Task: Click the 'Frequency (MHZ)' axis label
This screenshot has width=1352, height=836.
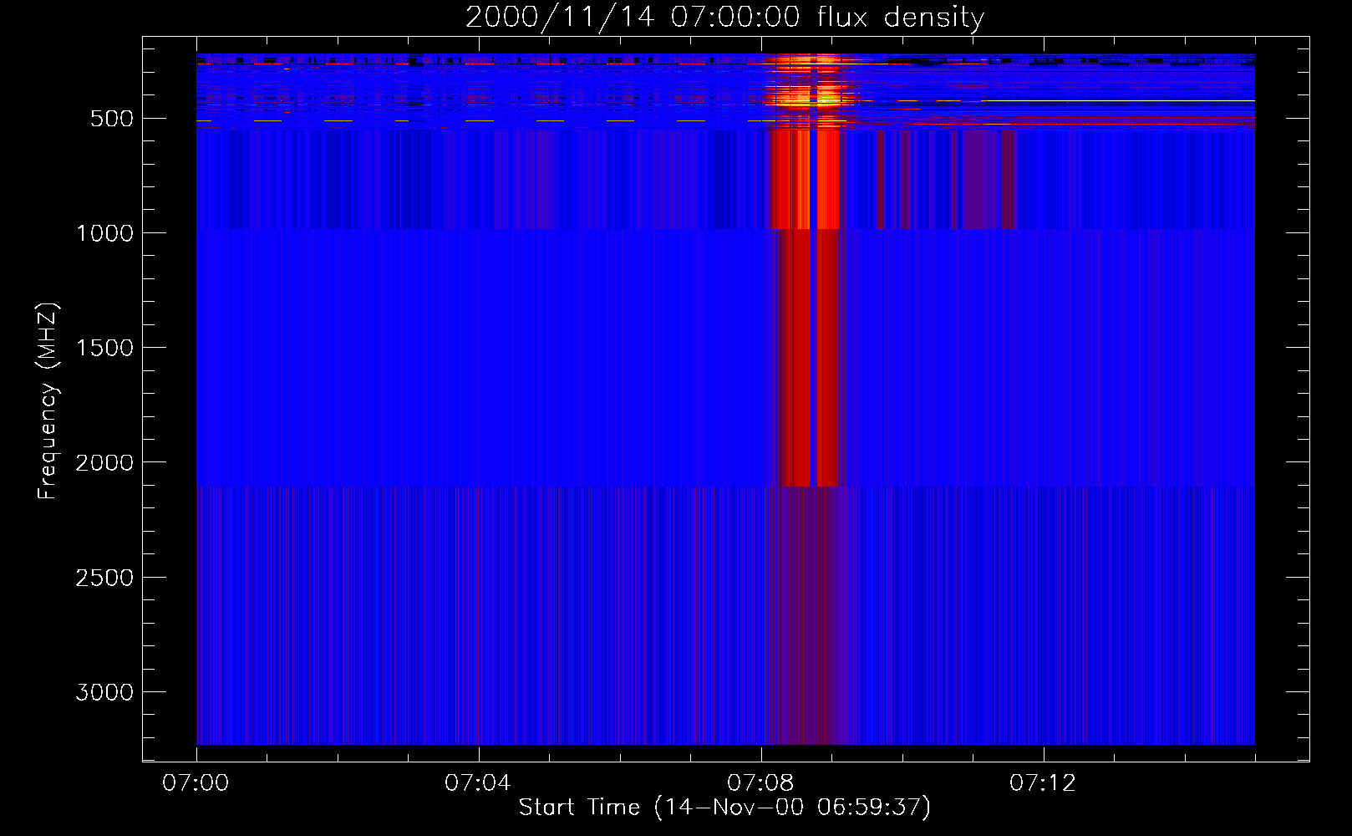Action: pos(48,401)
